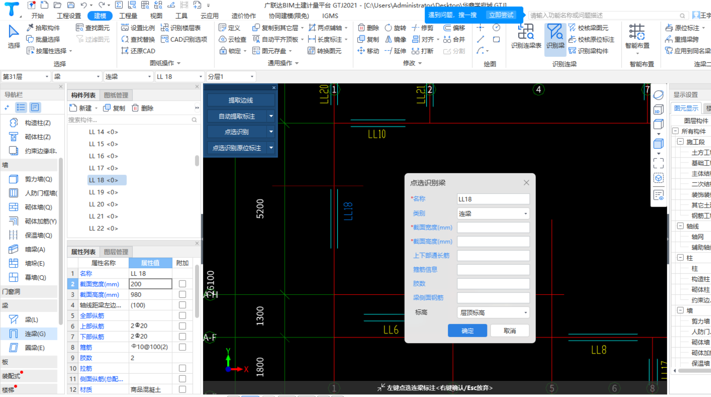Viewport: 711px width, 397px height.
Task: Click 点选识别原位标注 button
Action: tap(237, 148)
